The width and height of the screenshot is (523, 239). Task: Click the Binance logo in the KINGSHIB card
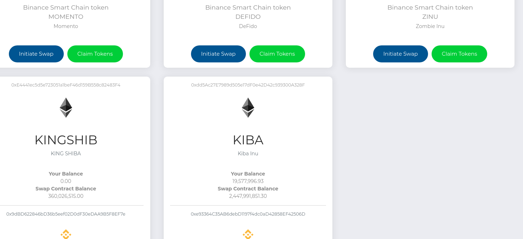66,234
